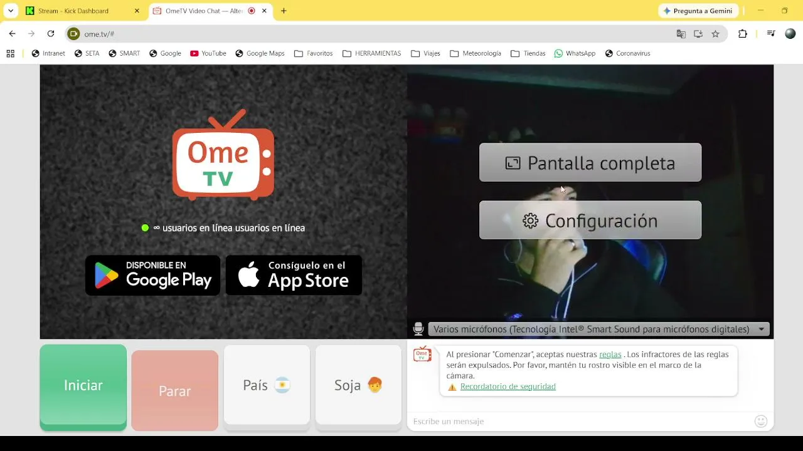
Task: Open the Google Maps bookmark
Action: point(260,53)
